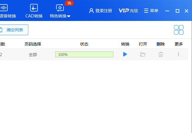Image resolution: width=192 pixels, height=133 pixels.
Task: Open the CAD转换 conversion tool
Action: pyautogui.click(x=34, y=11)
